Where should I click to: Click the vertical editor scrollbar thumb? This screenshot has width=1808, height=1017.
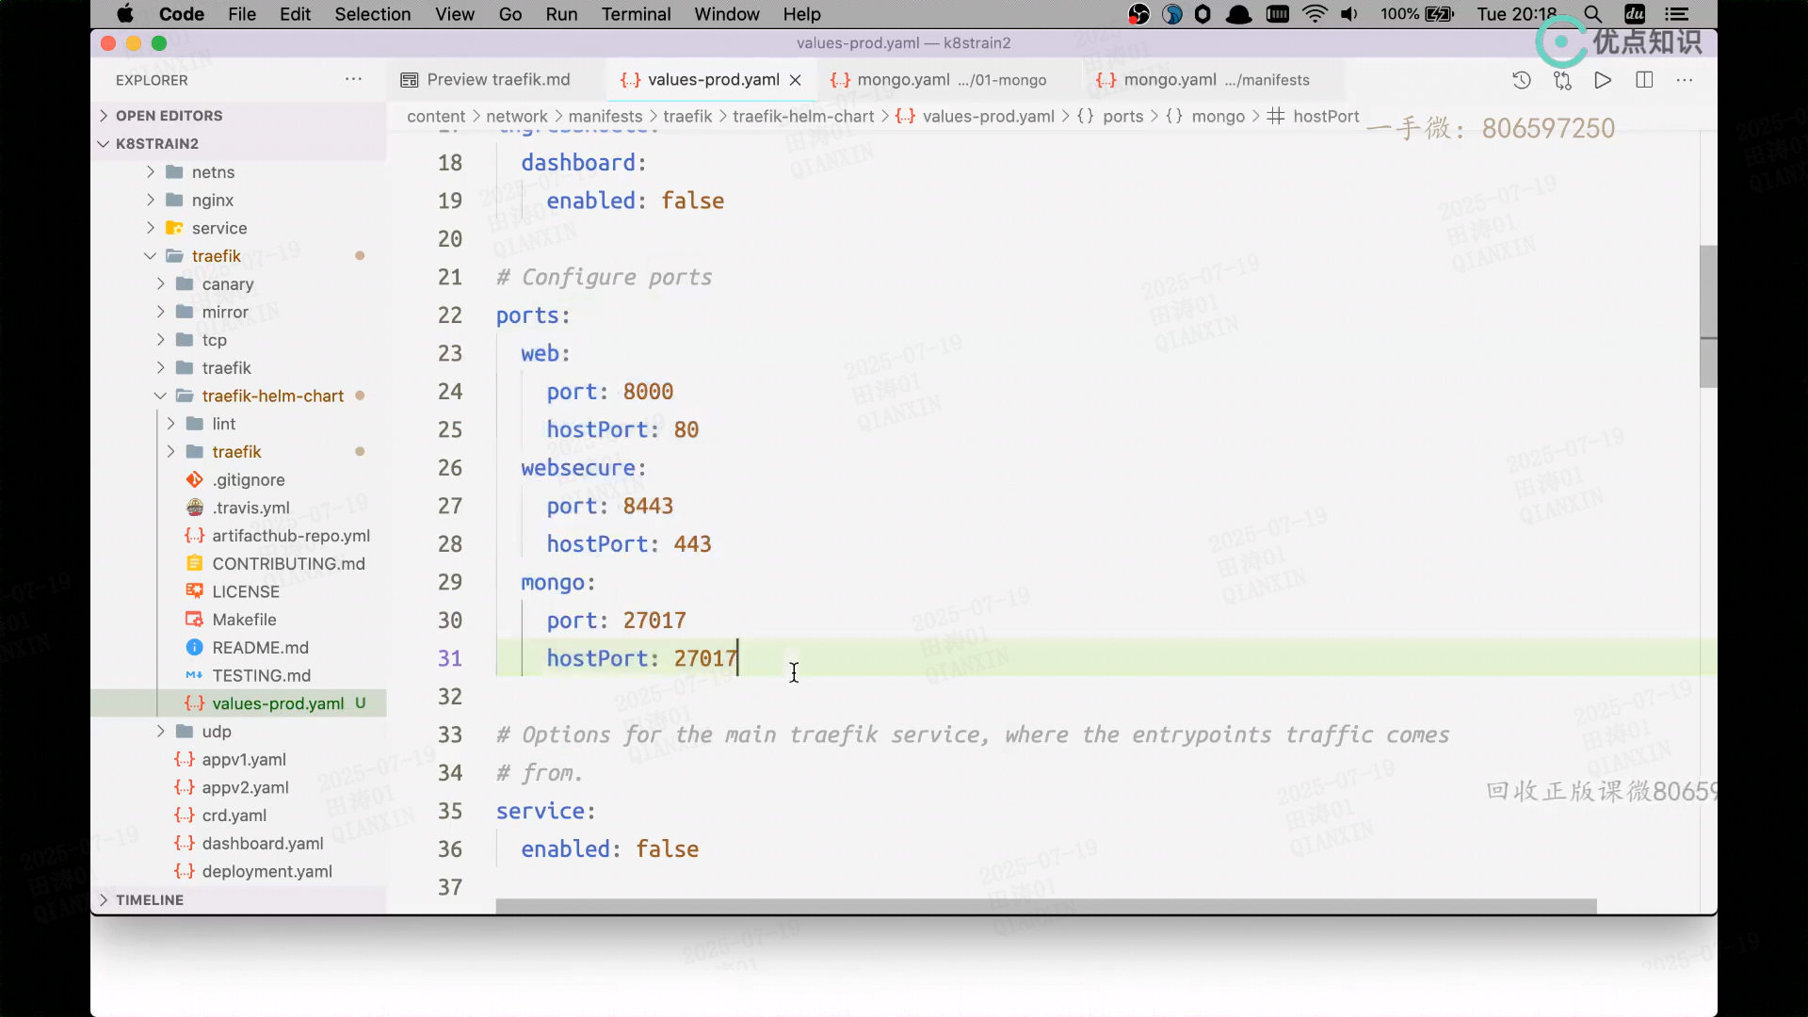click(1707, 315)
